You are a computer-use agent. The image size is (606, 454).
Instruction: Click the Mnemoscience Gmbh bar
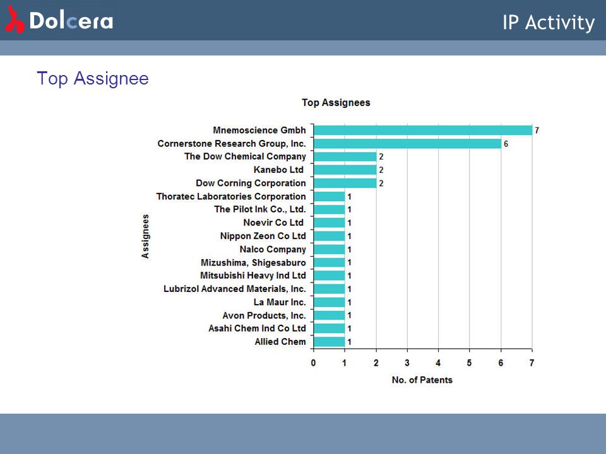pyautogui.click(x=423, y=131)
